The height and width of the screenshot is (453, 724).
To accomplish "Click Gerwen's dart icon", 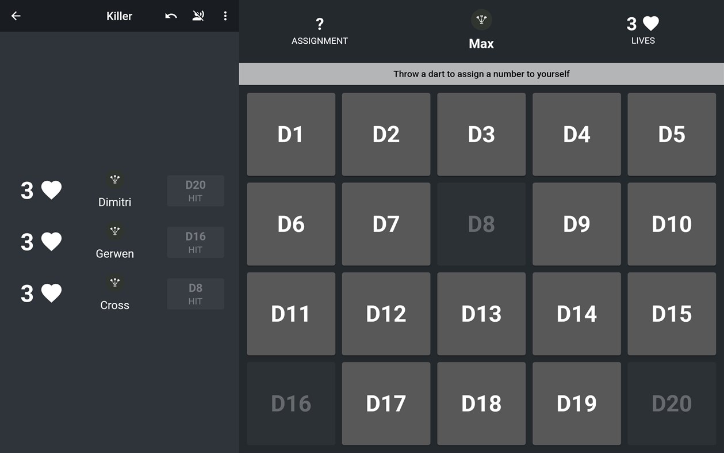I will (x=114, y=230).
